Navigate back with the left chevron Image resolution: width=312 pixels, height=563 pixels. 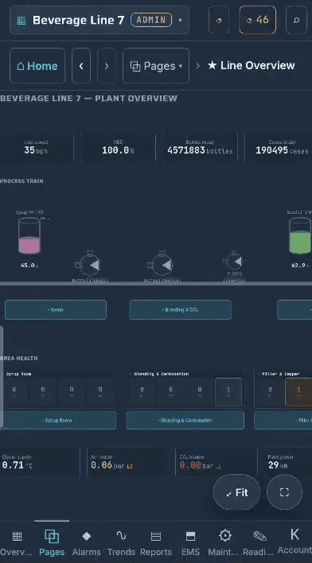point(81,66)
